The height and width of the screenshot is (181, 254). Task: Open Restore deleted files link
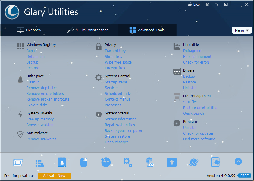[200, 108]
